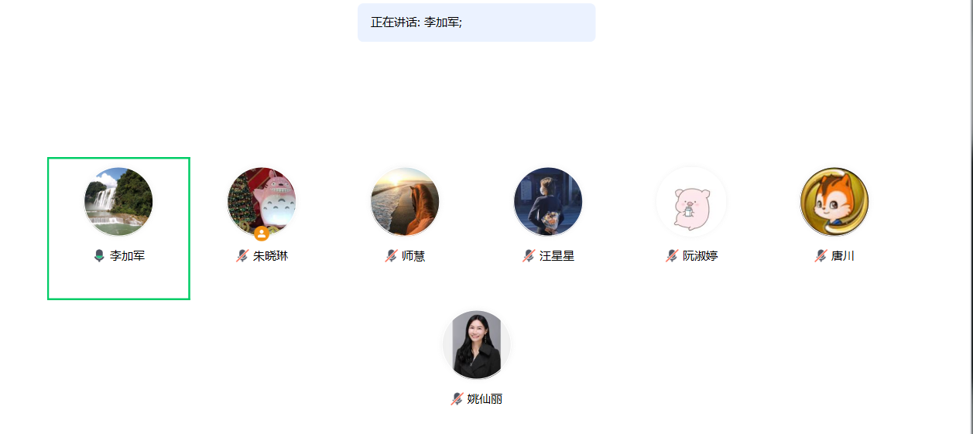Select 阮淑婷's pink pig avatar
The image size is (973, 434).
[x=691, y=201]
